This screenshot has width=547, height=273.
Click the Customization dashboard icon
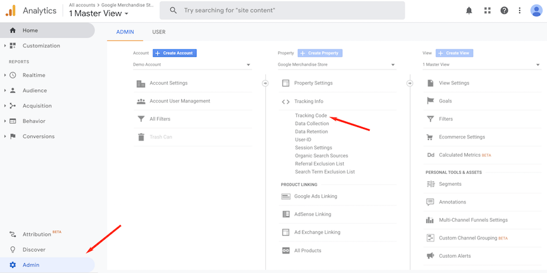[13, 45]
